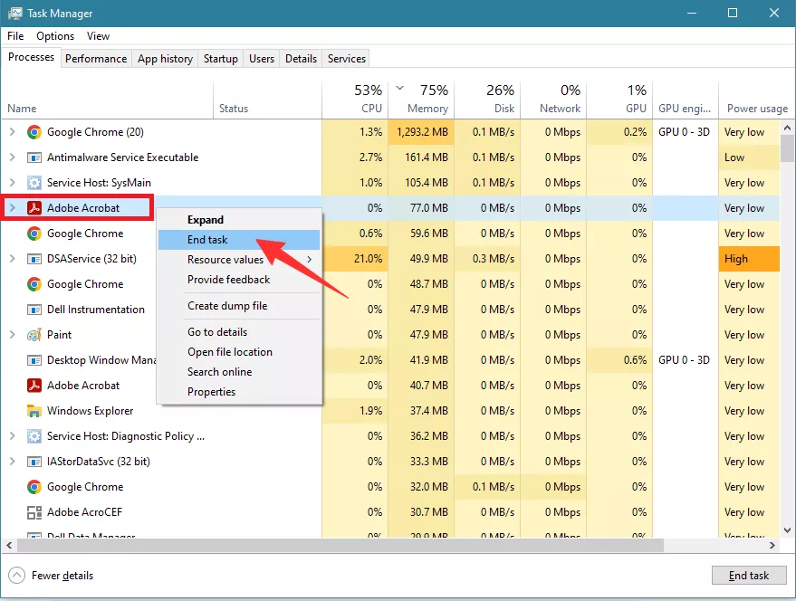
Task: Expand the Service Host: Diagnostic Policy entry
Action: (12, 436)
